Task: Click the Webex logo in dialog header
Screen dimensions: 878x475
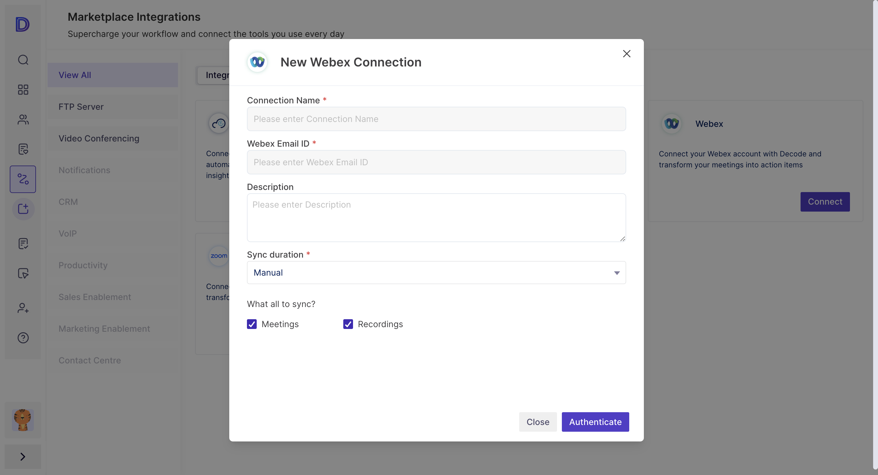Action: 257,62
